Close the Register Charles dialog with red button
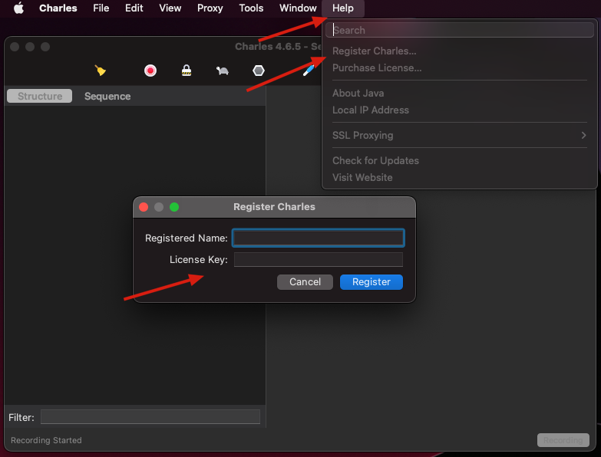The height and width of the screenshot is (457, 601). [144, 207]
